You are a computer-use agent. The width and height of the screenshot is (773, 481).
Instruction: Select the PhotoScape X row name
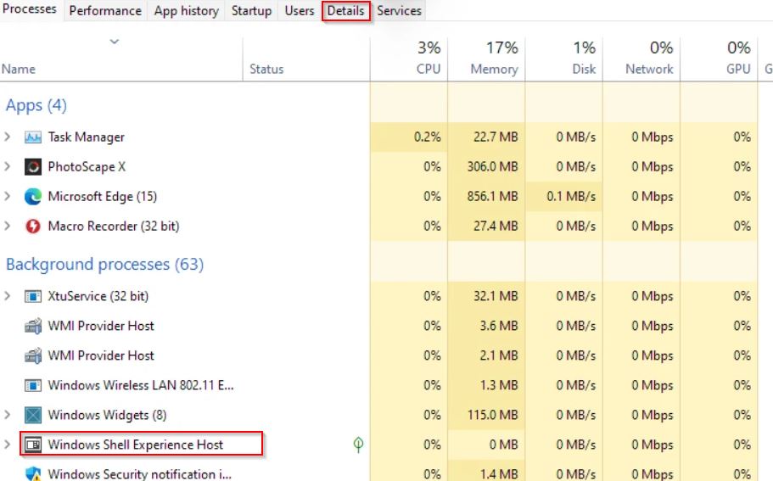(87, 167)
